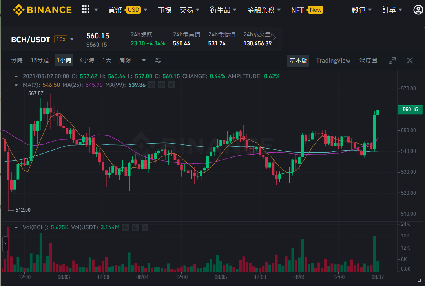Click the chart resize corner handle

(419, 281)
